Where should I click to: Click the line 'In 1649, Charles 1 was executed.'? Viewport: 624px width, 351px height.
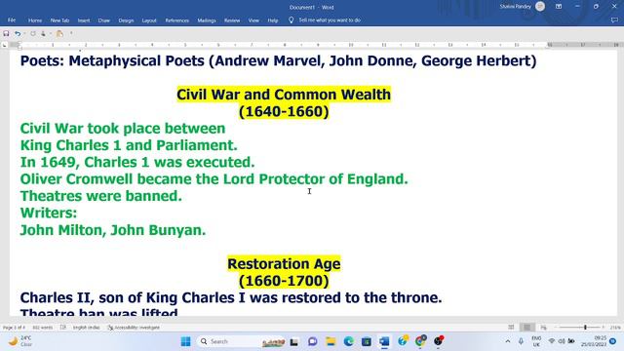click(137, 163)
